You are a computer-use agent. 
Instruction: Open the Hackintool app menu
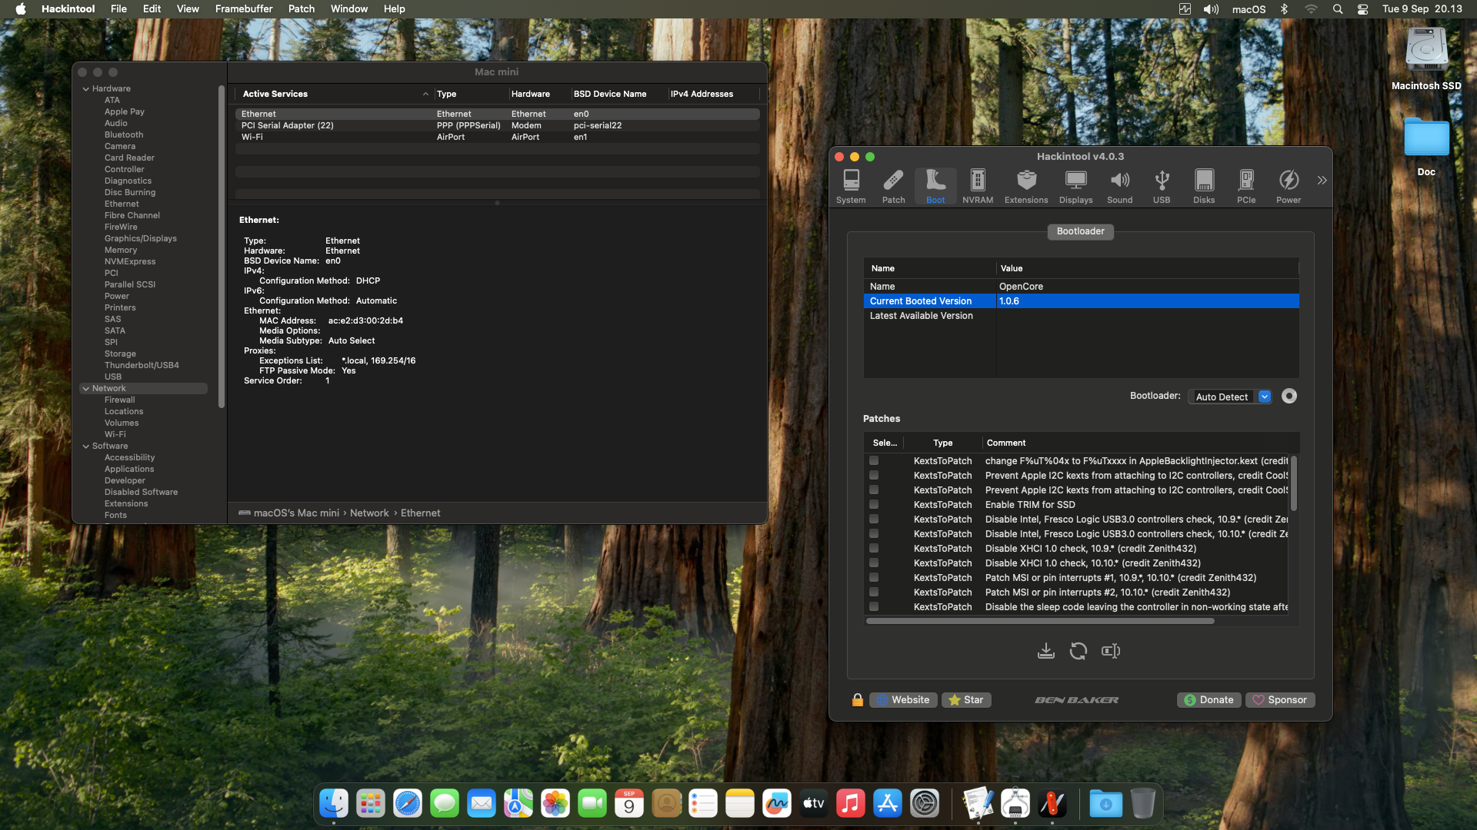pyautogui.click(x=68, y=9)
